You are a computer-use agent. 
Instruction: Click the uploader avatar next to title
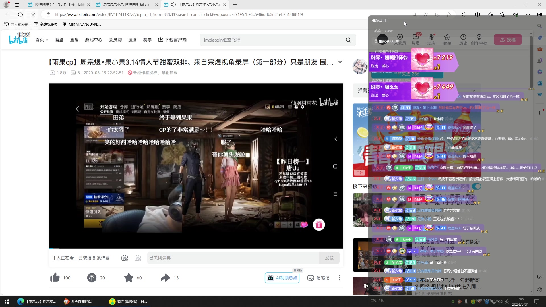pyautogui.click(x=360, y=66)
